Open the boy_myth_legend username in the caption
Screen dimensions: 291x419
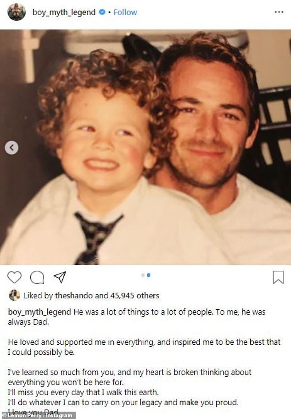pyautogui.click(x=39, y=312)
